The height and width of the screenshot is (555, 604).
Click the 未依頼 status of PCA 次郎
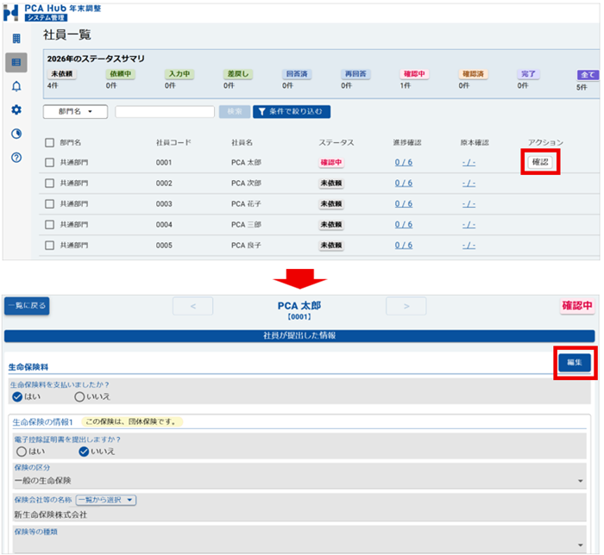point(331,184)
